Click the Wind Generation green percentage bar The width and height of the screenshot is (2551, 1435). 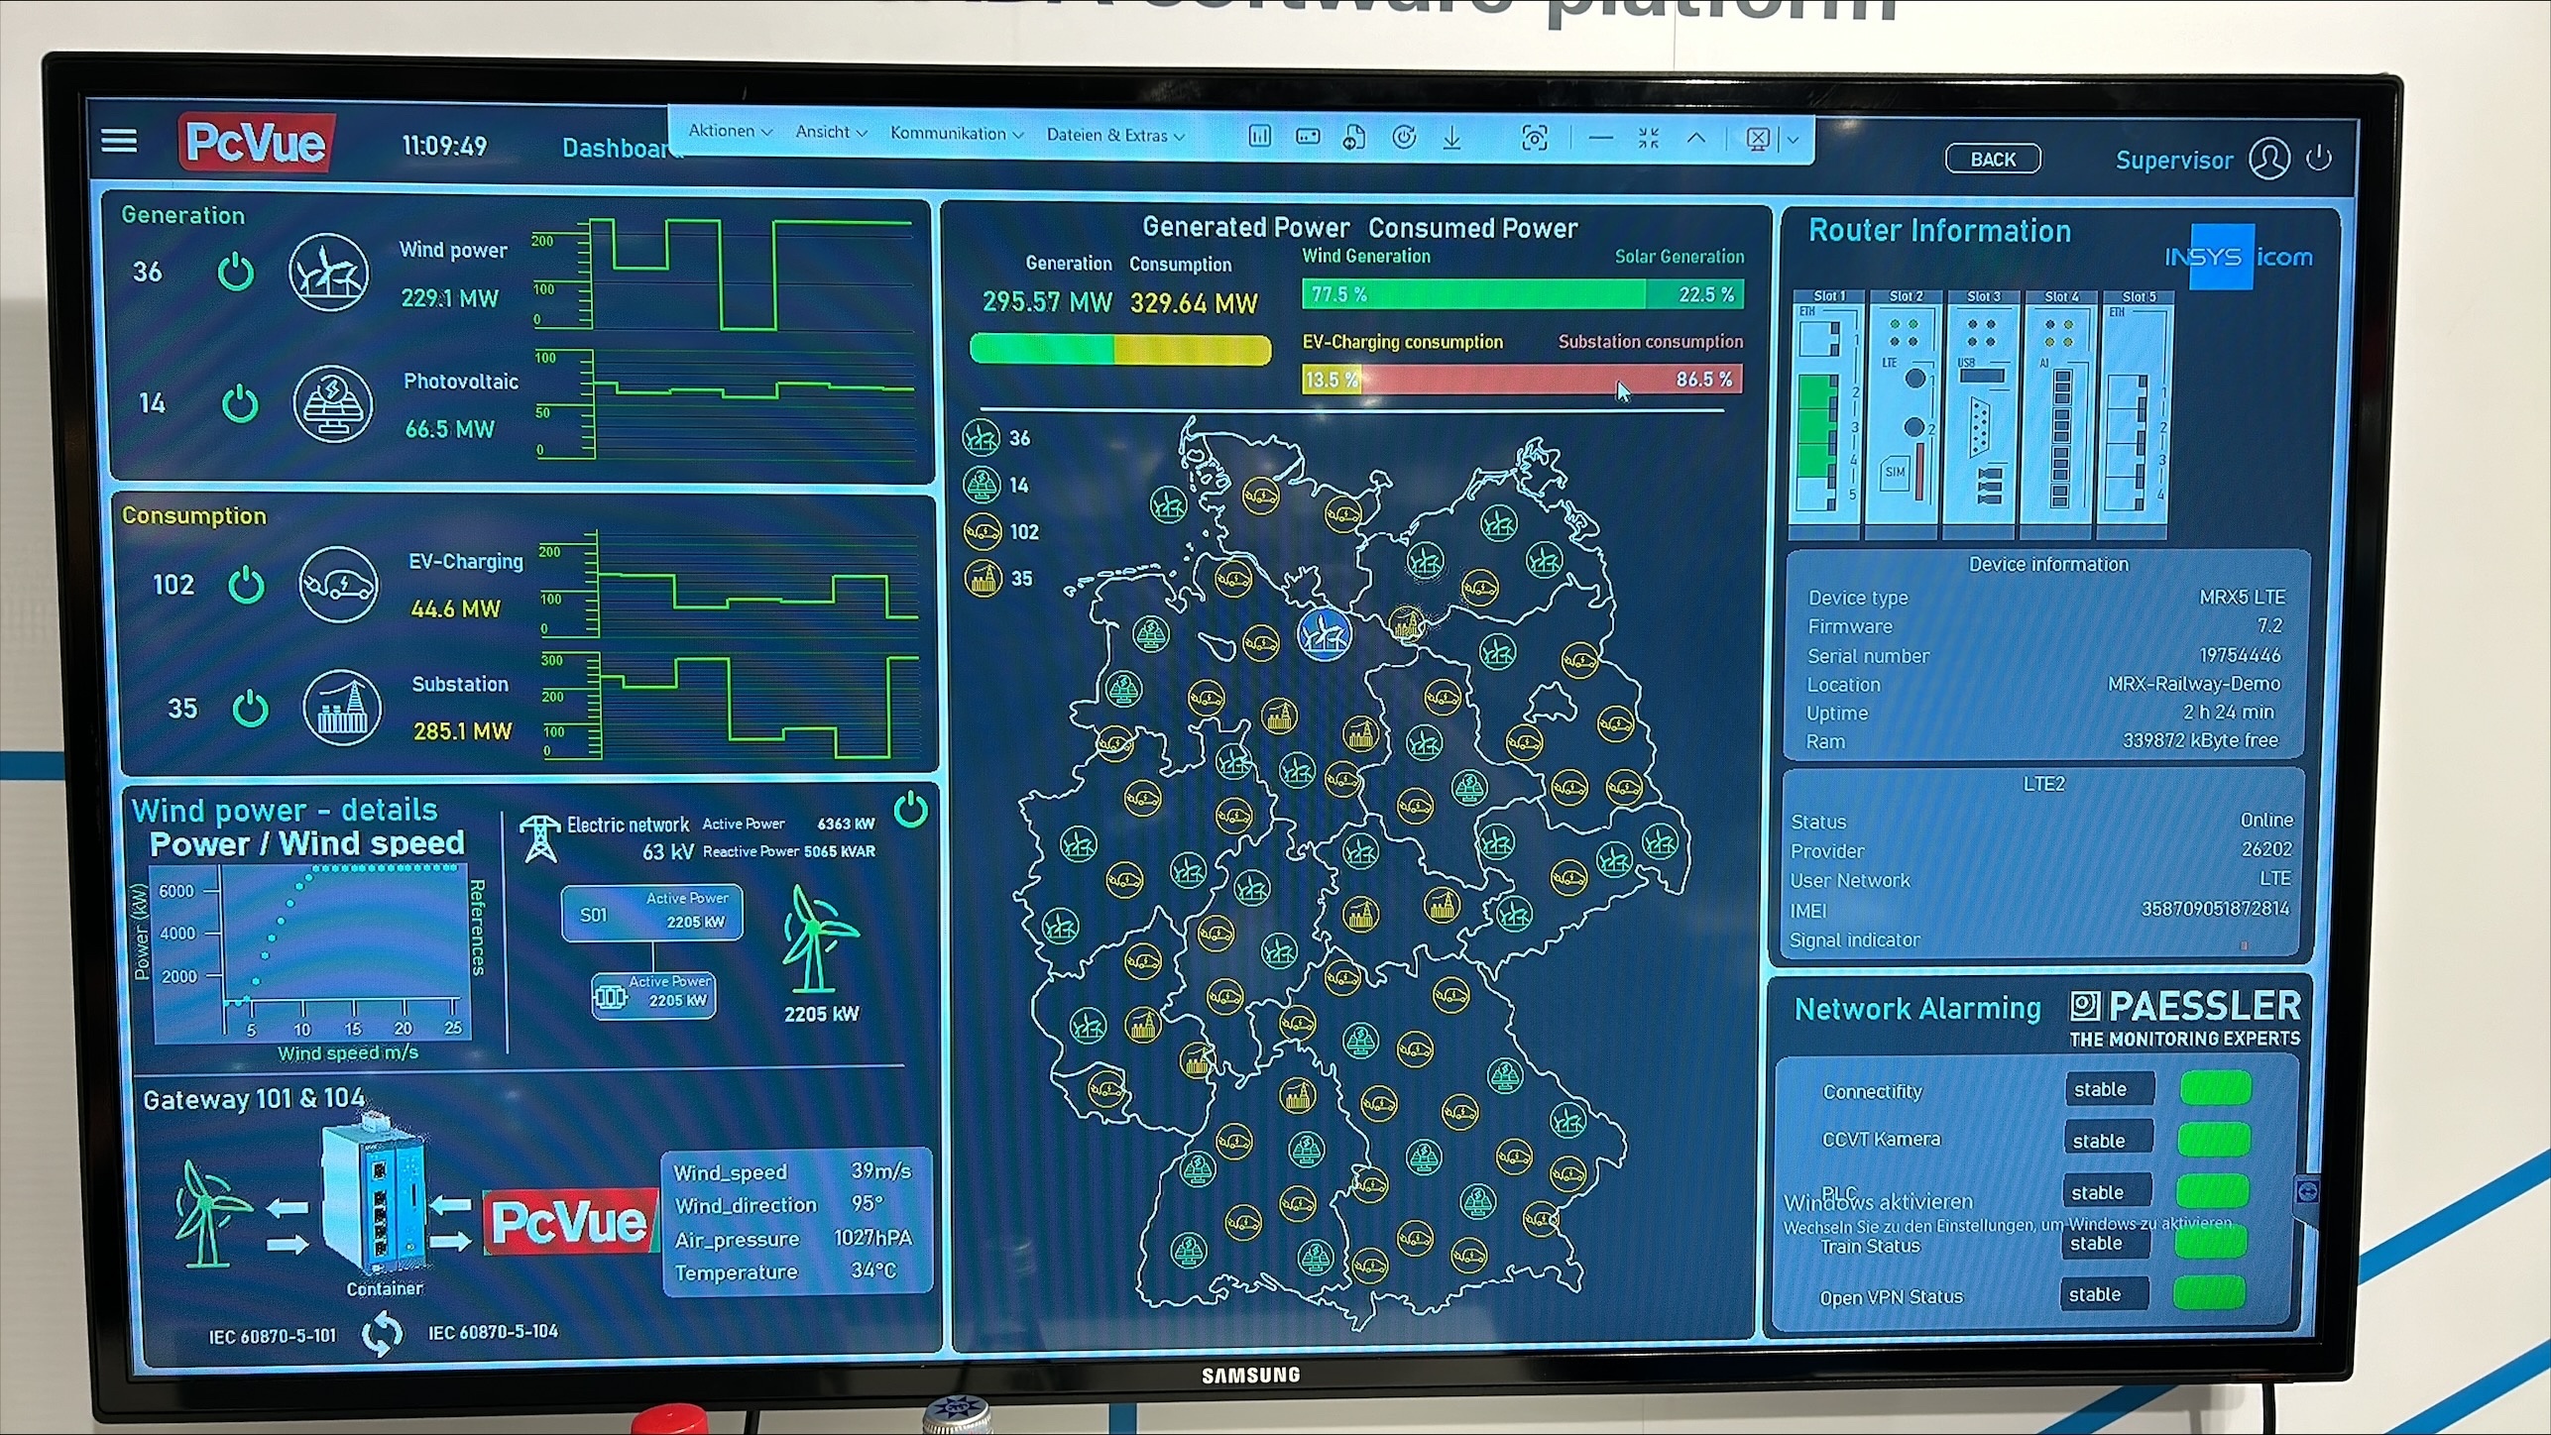pos(1472,294)
